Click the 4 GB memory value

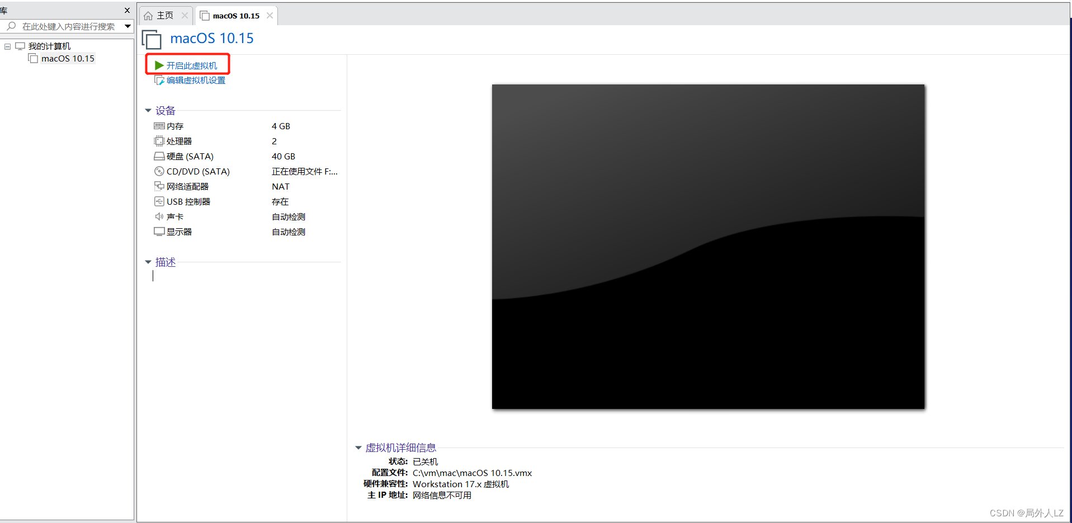click(281, 126)
